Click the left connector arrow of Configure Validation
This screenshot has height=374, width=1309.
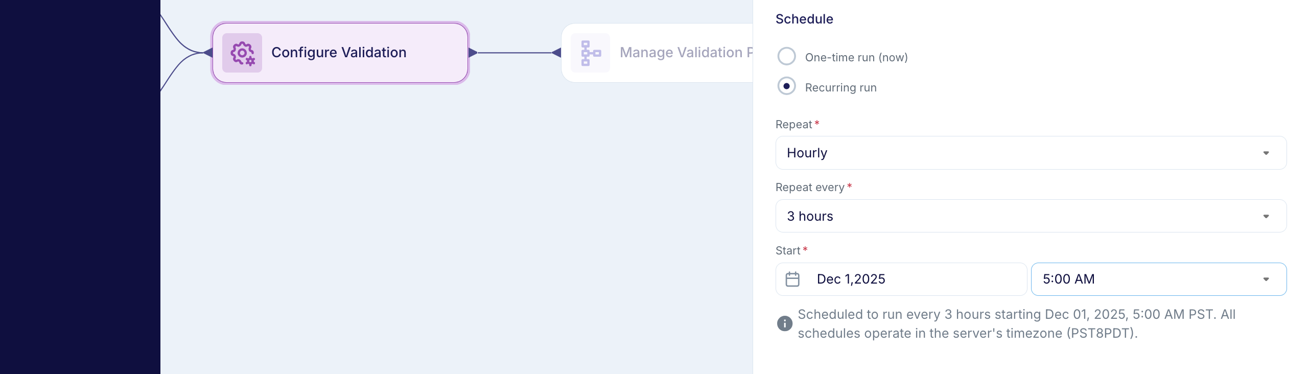tap(209, 53)
